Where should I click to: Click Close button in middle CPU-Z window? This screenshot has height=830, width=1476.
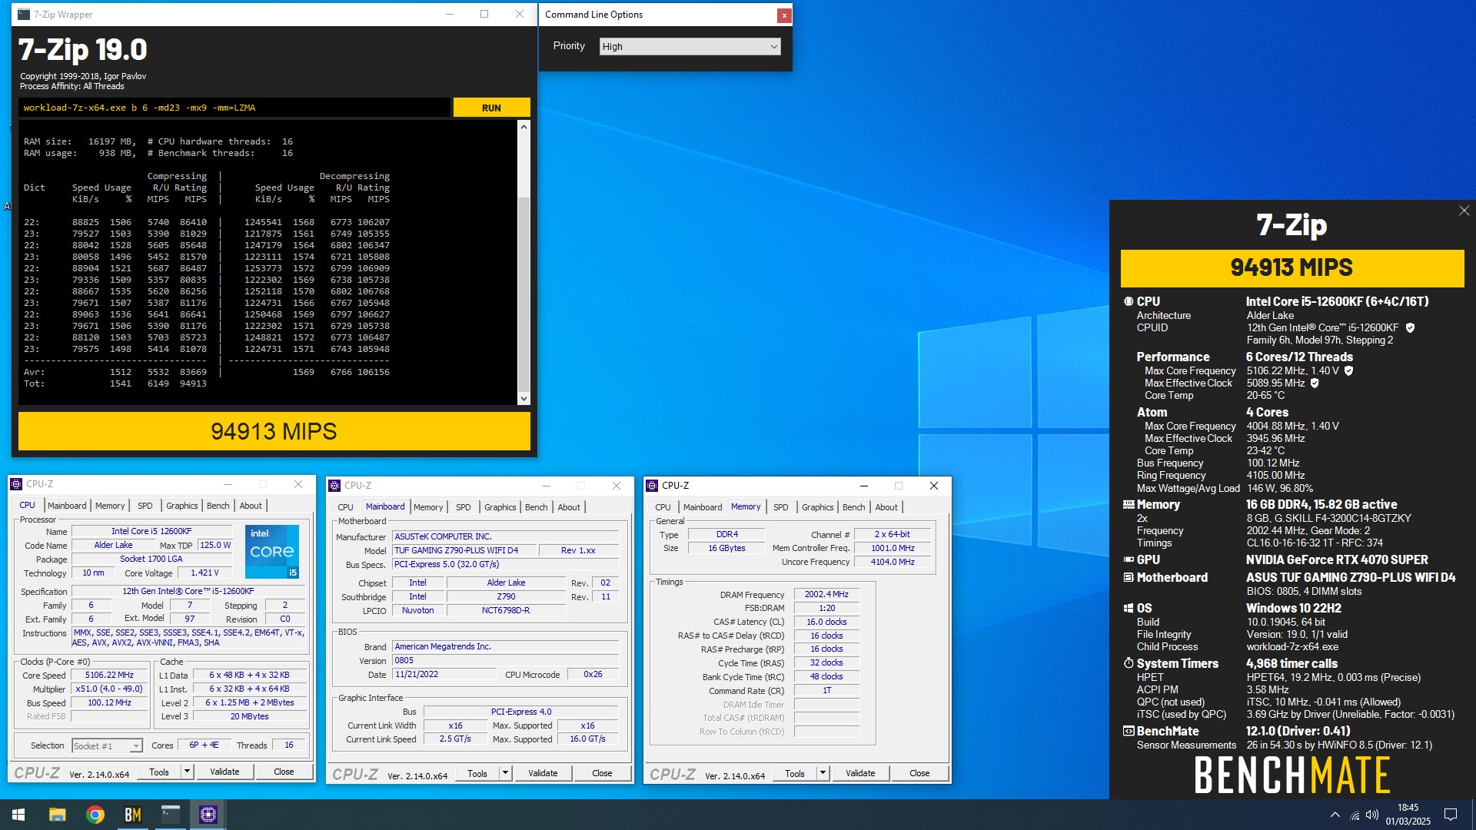coord(602,773)
